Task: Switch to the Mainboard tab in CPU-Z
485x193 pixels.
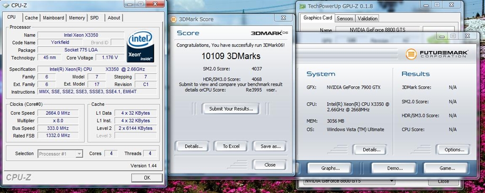Action: point(53,18)
